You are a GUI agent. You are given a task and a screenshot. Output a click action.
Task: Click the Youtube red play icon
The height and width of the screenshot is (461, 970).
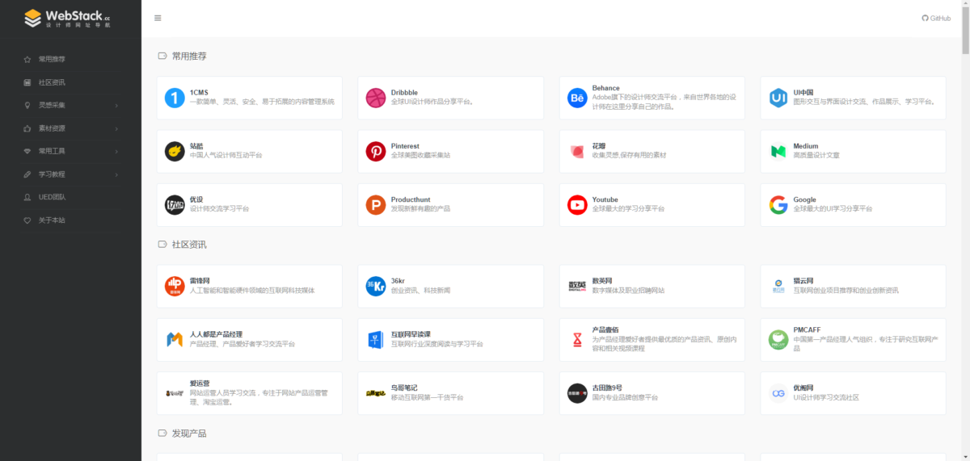(577, 205)
